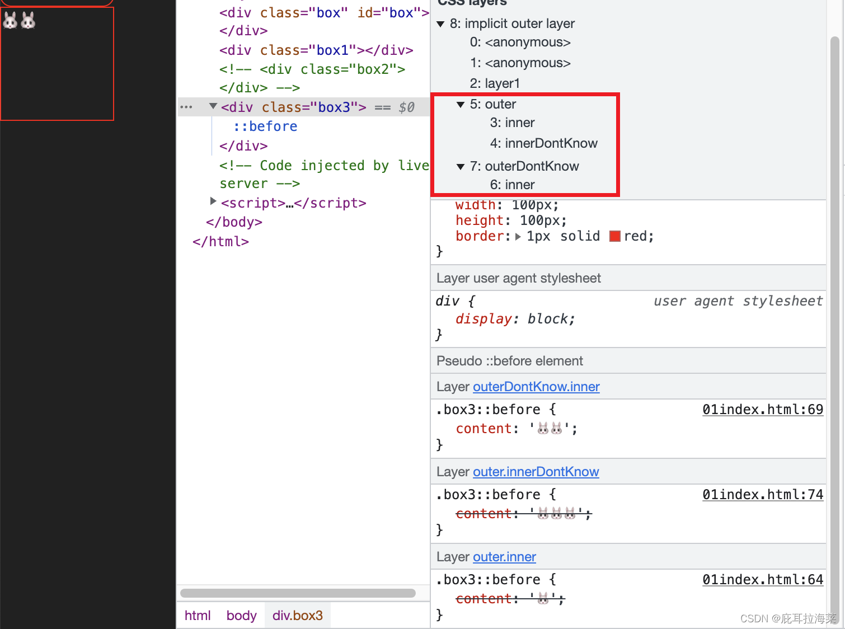Open source link 01index.html:74
845x629 pixels.
click(763, 495)
